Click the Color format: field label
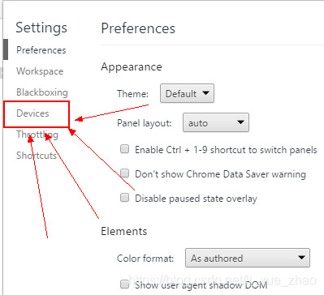The image size is (324, 295). pyautogui.click(x=145, y=259)
